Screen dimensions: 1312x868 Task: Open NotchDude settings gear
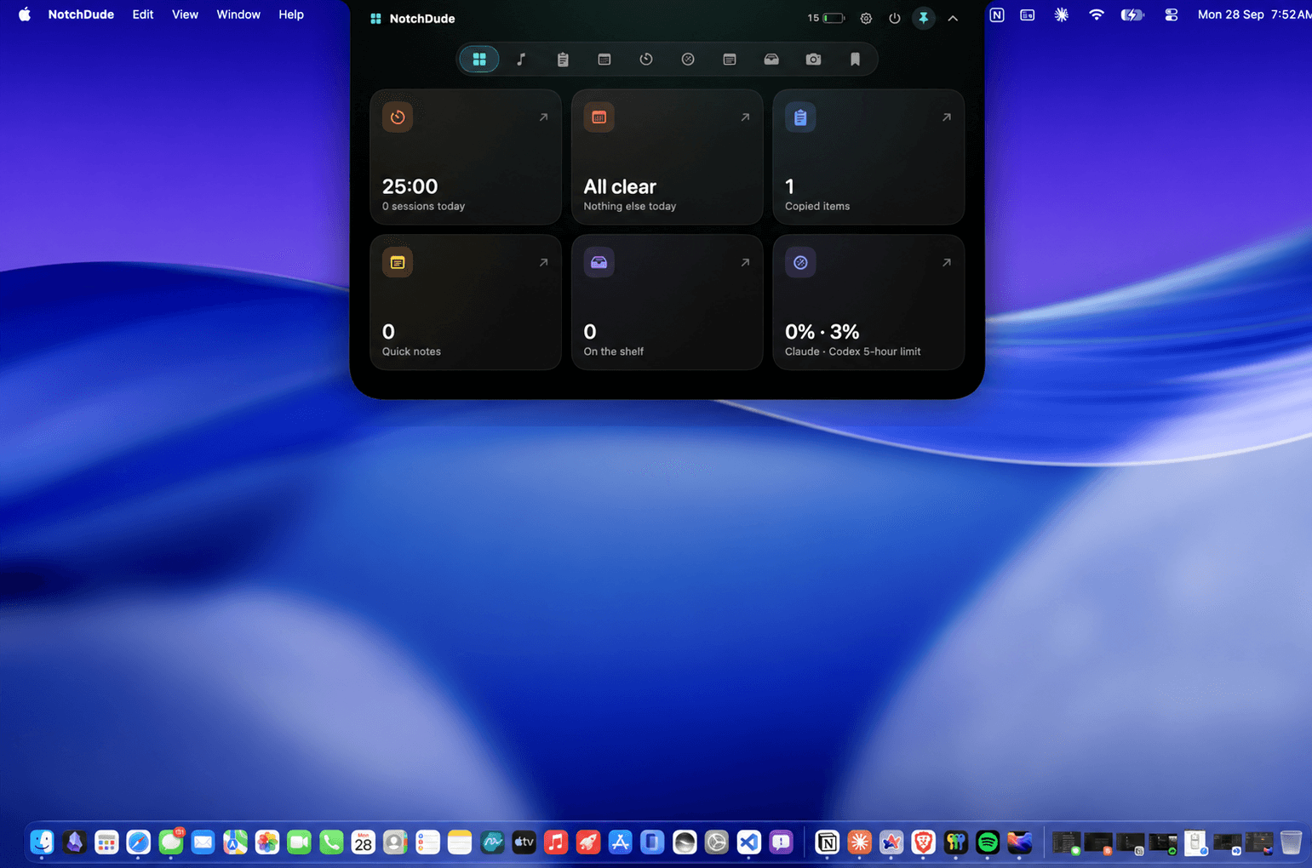point(866,18)
